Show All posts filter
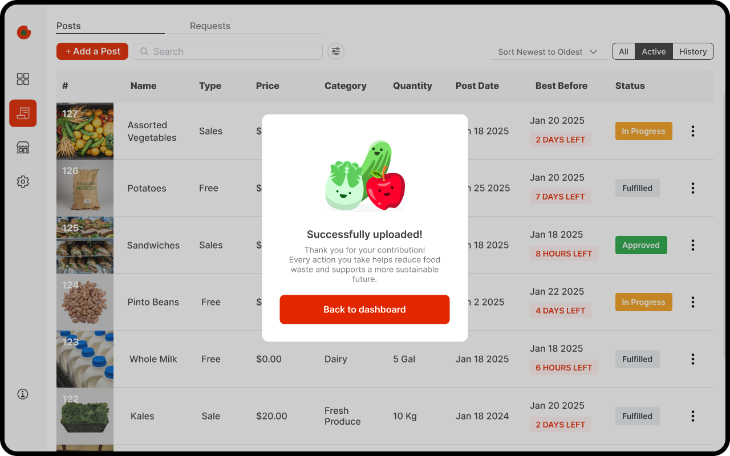 [x=623, y=51]
